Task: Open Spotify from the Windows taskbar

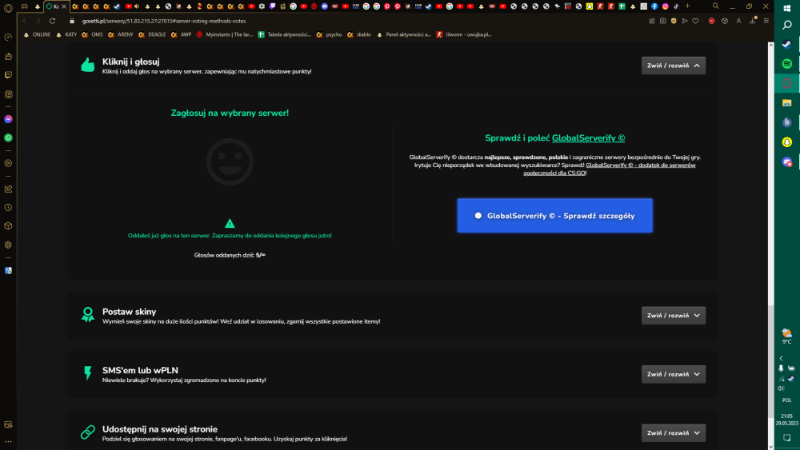Action: point(786,64)
